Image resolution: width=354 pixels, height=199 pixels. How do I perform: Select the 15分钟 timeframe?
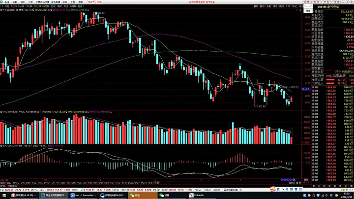click(x=29, y=6)
